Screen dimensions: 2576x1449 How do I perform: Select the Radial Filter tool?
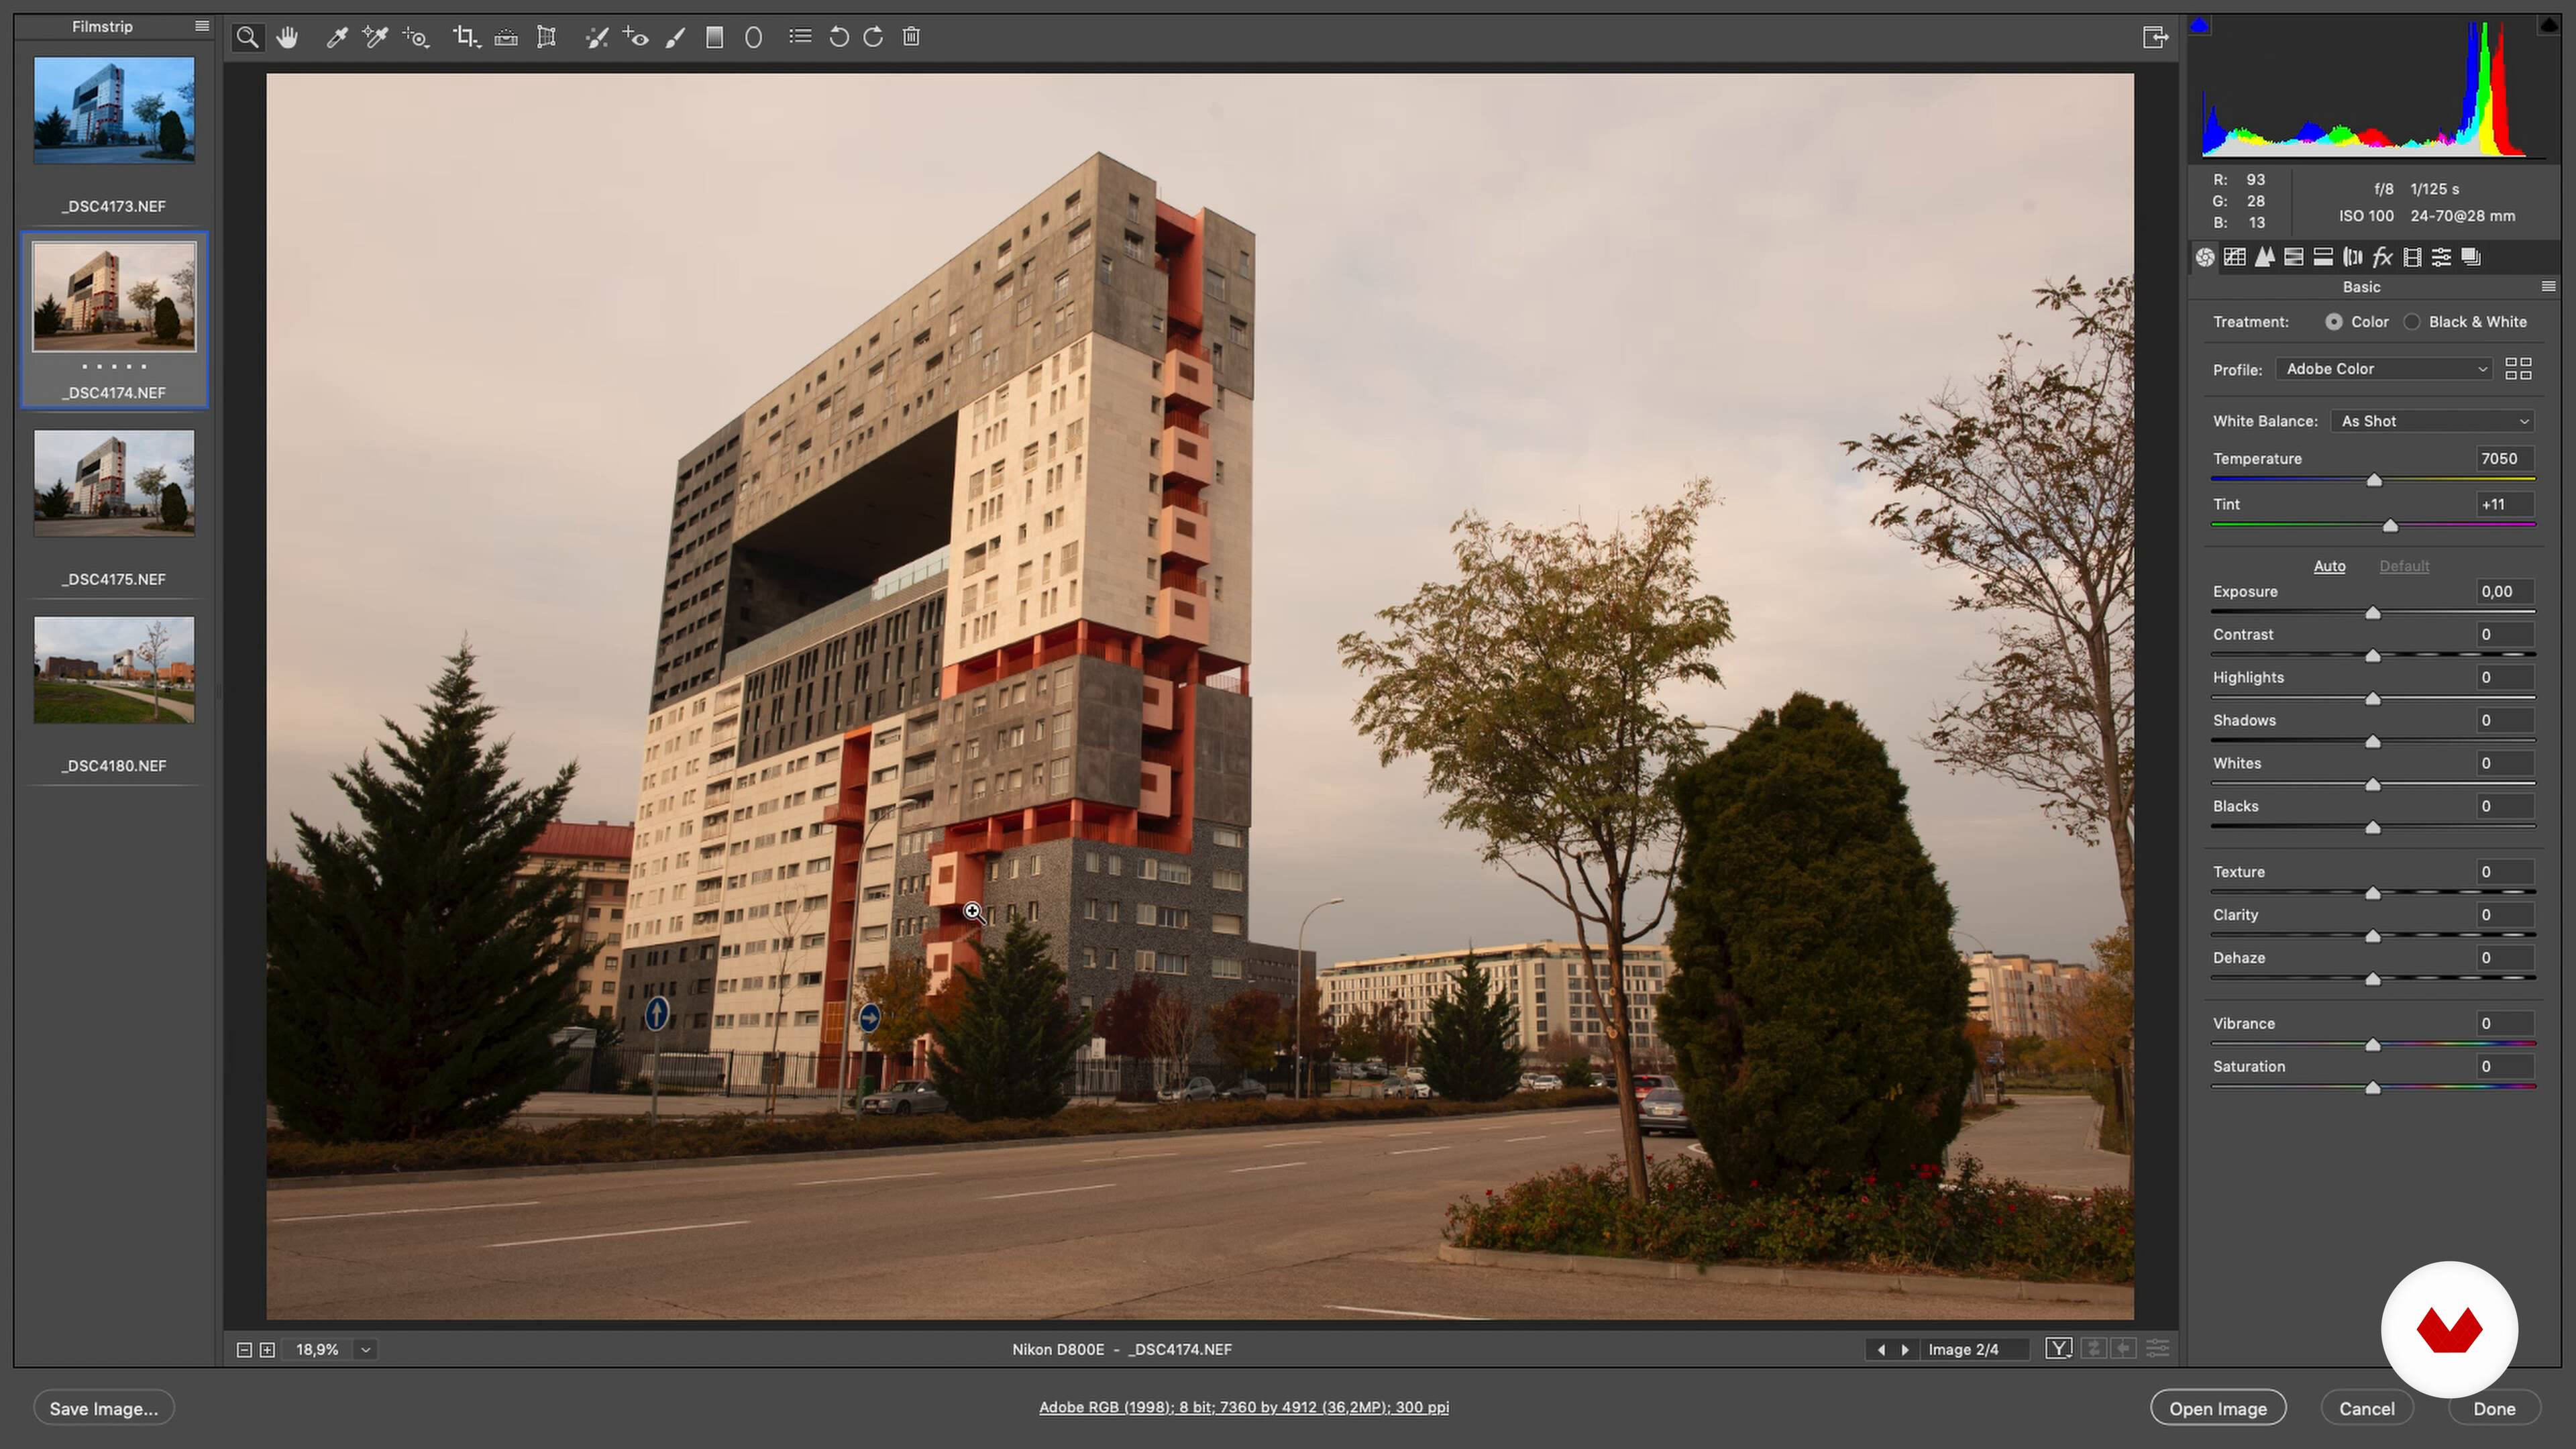click(753, 38)
